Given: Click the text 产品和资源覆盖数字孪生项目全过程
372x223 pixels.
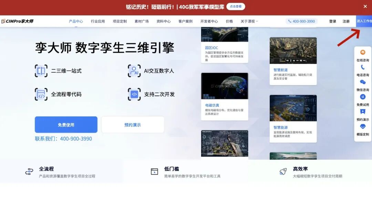Looking at the screenshot, I should (x=67, y=176).
